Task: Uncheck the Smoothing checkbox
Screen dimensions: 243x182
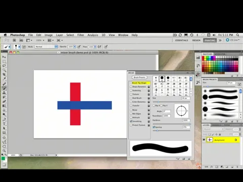Action: pos(131,121)
